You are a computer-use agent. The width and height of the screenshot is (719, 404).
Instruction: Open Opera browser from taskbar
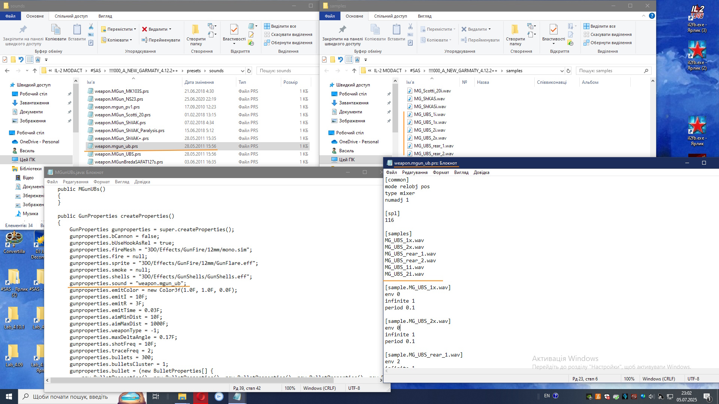pyautogui.click(x=201, y=397)
